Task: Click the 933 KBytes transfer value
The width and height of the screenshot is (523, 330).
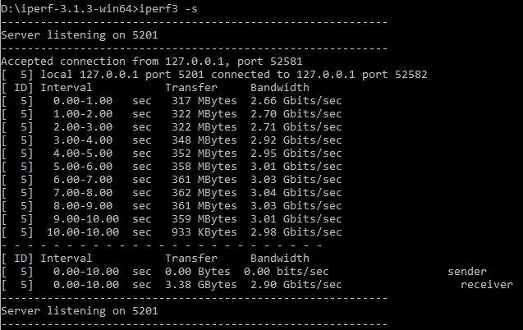Action: click(204, 232)
